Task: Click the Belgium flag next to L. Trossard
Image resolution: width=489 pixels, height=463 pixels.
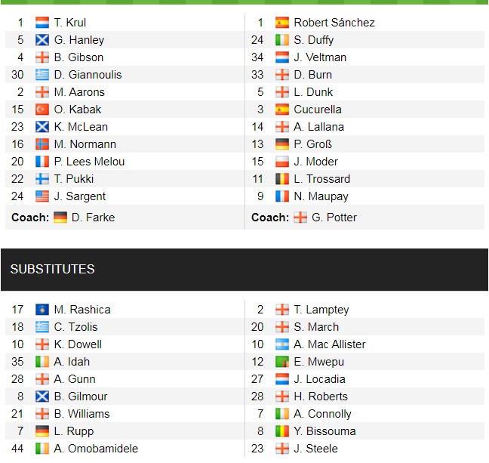Action: point(282,179)
